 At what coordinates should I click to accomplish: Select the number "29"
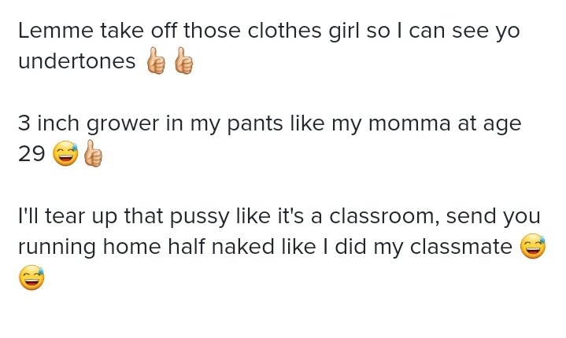click(31, 154)
